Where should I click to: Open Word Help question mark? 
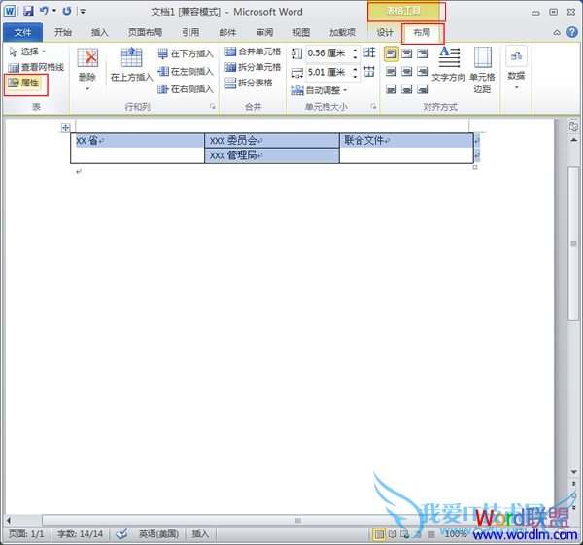point(572,32)
